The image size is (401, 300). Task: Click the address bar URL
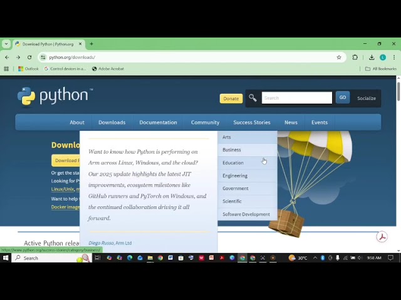(72, 57)
